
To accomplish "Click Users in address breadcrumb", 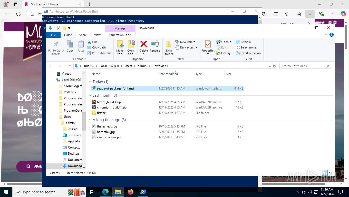I will (x=128, y=66).
